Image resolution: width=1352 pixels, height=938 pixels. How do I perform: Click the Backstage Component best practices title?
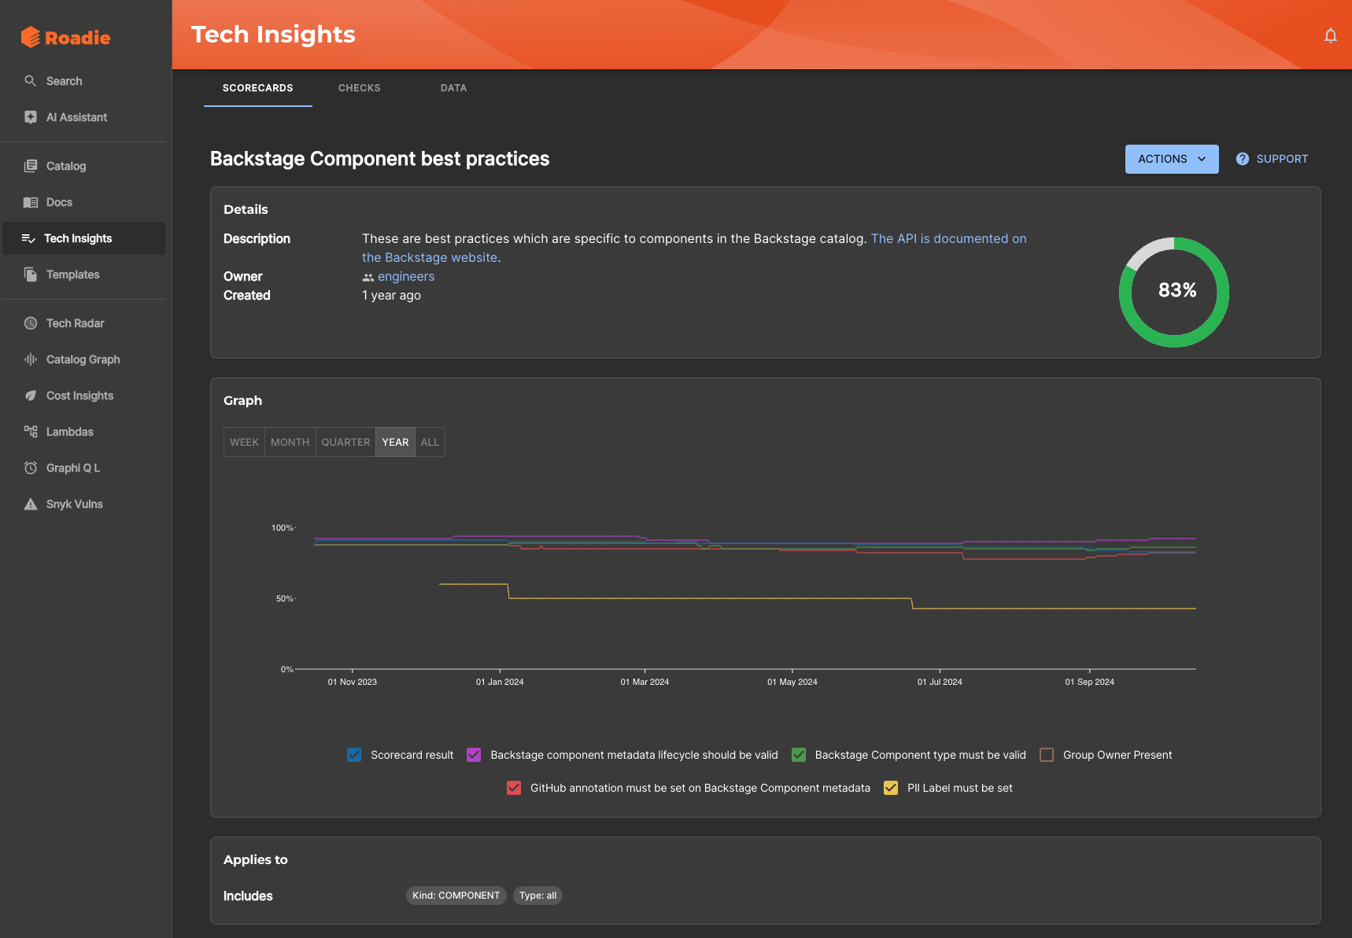pos(379,159)
